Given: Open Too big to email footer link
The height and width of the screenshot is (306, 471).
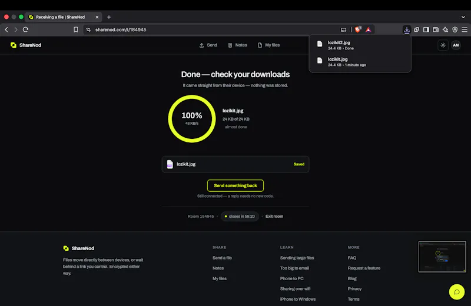Looking at the screenshot, I should coord(294,268).
